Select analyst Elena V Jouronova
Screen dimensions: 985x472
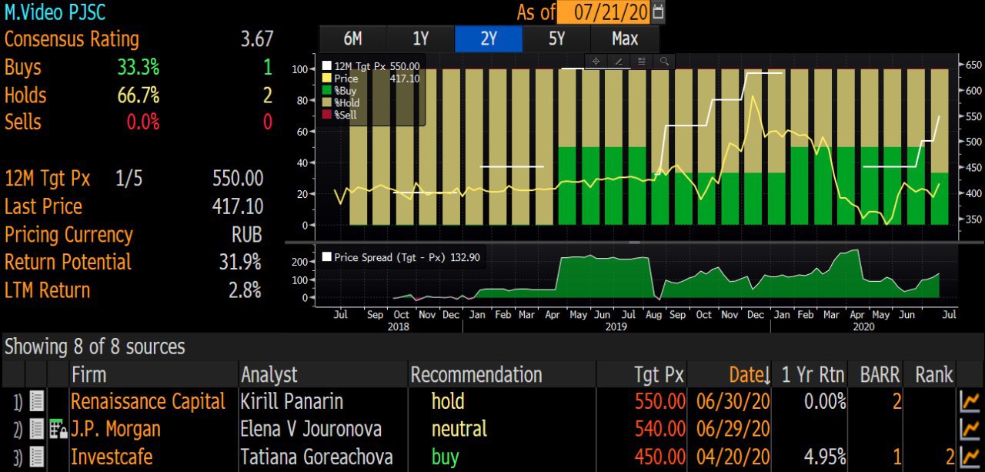pyautogui.click(x=311, y=430)
